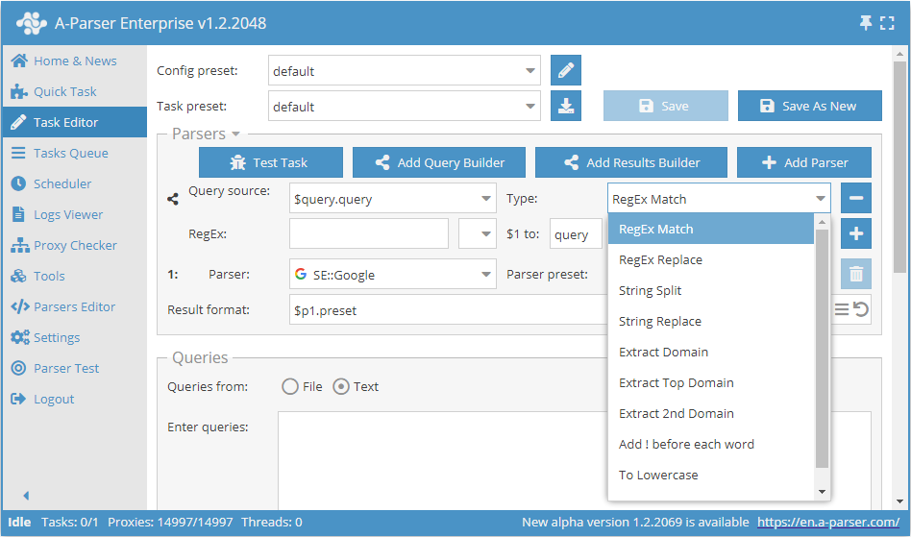
Task: Click the pencil edit config preset icon
Action: point(566,71)
